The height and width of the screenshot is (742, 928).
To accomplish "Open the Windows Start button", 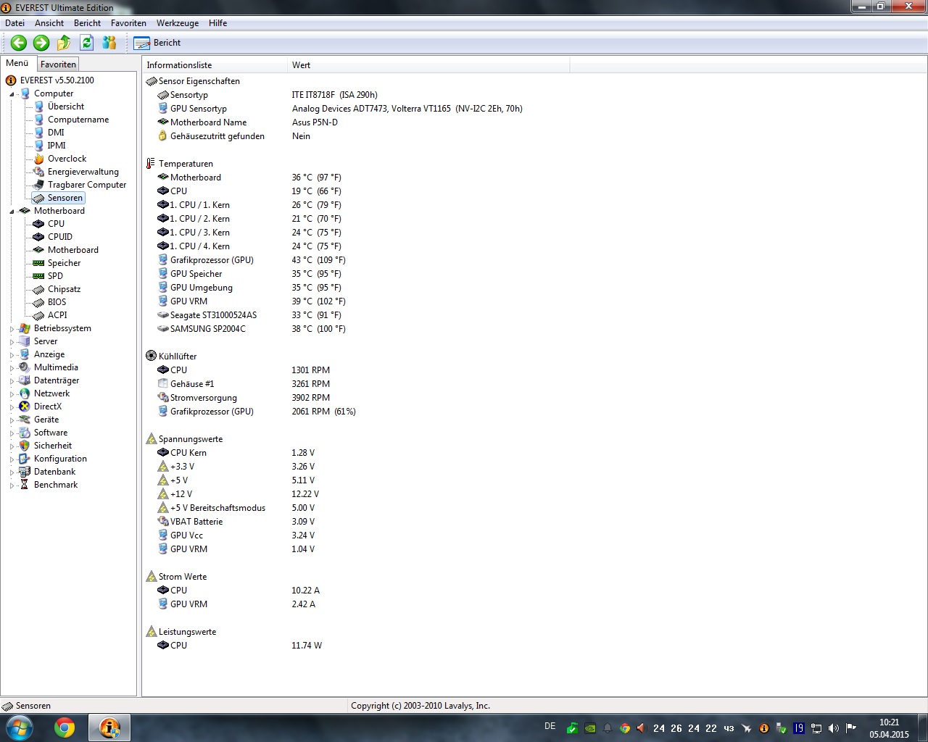I will click(20, 728).
